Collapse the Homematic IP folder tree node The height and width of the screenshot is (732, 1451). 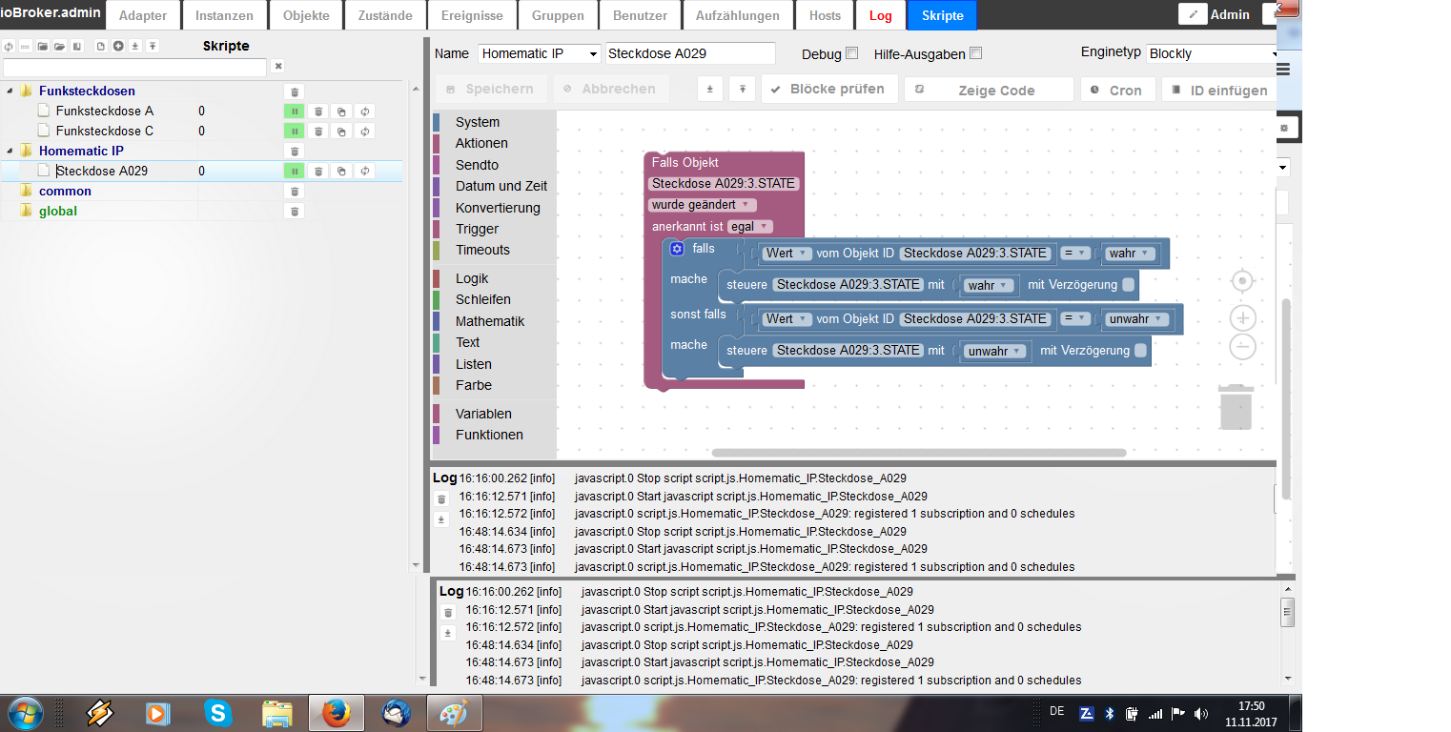10,152
